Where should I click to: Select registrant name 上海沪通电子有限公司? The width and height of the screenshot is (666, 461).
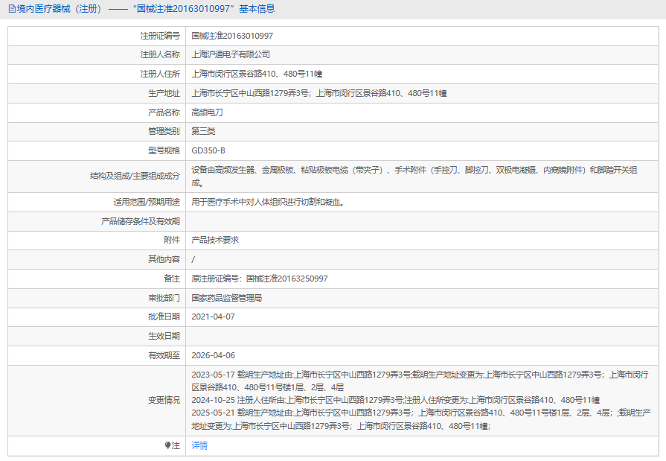click(x=231, y=54)
